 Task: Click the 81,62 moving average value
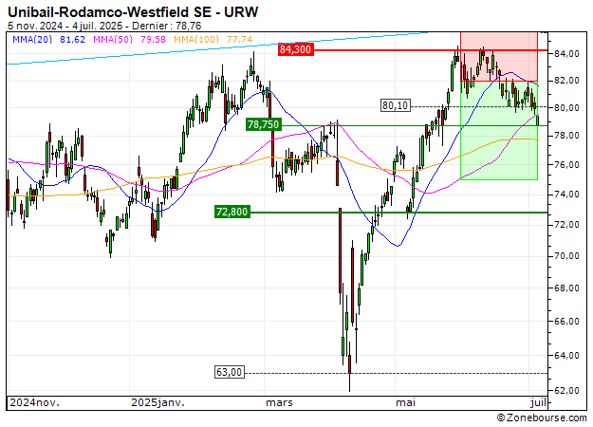72,39
